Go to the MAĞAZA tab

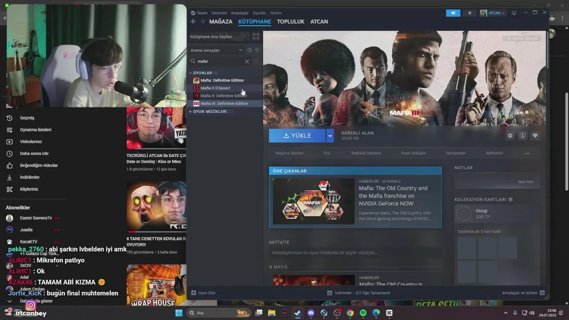click(221, 21)
